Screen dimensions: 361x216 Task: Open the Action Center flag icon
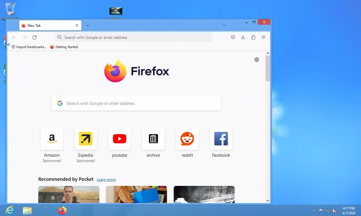coord(321,211)
